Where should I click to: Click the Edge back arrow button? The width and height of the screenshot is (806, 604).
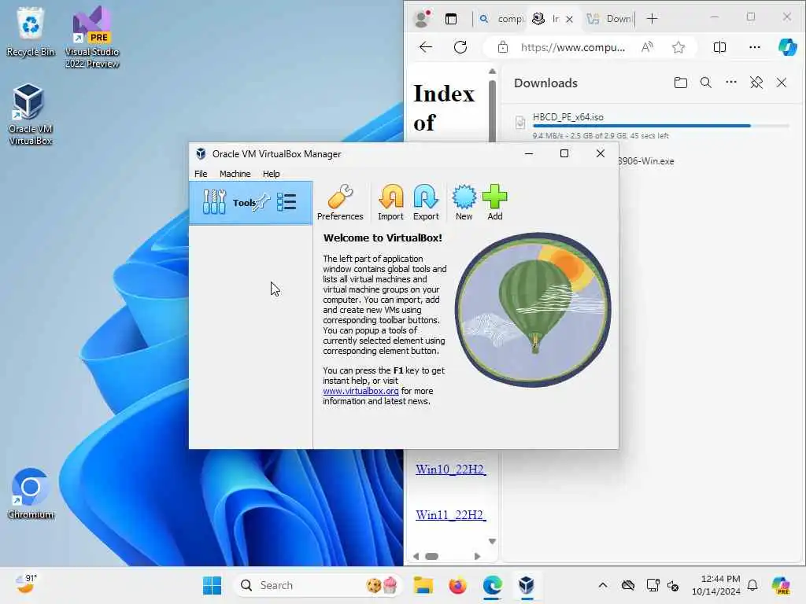[426, 47]
